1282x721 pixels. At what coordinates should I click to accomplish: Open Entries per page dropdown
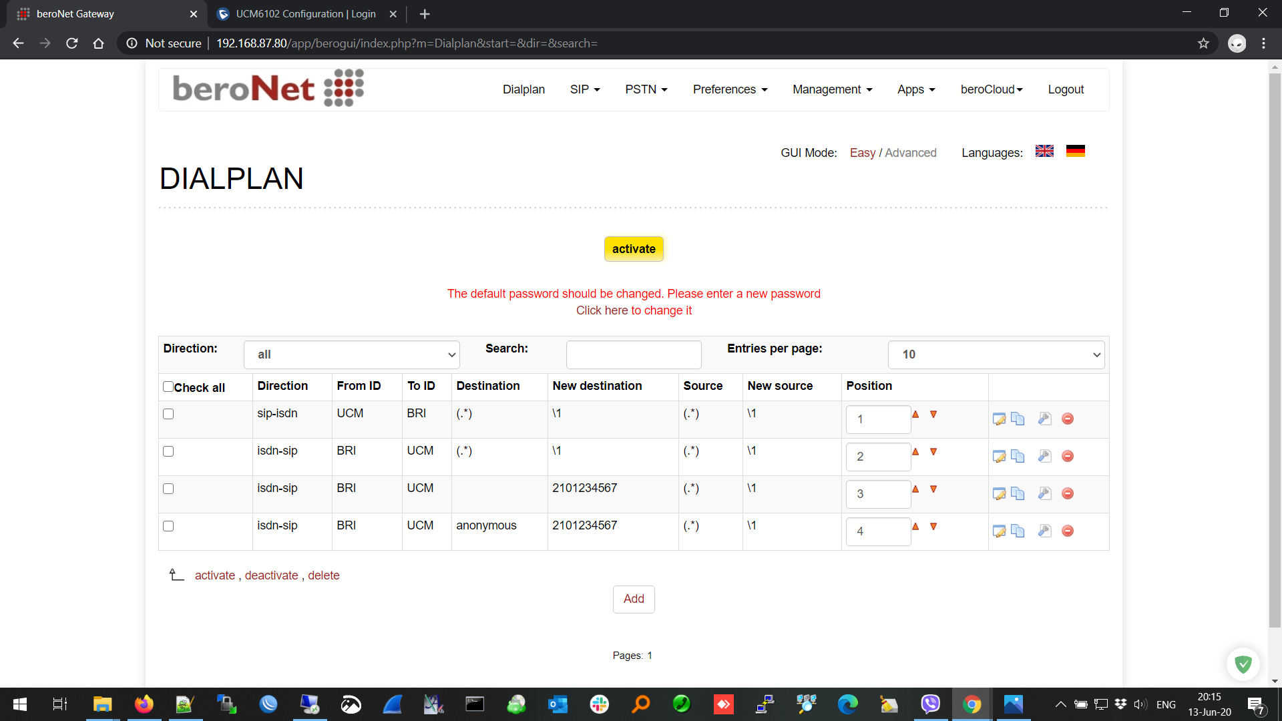(996, 354)
